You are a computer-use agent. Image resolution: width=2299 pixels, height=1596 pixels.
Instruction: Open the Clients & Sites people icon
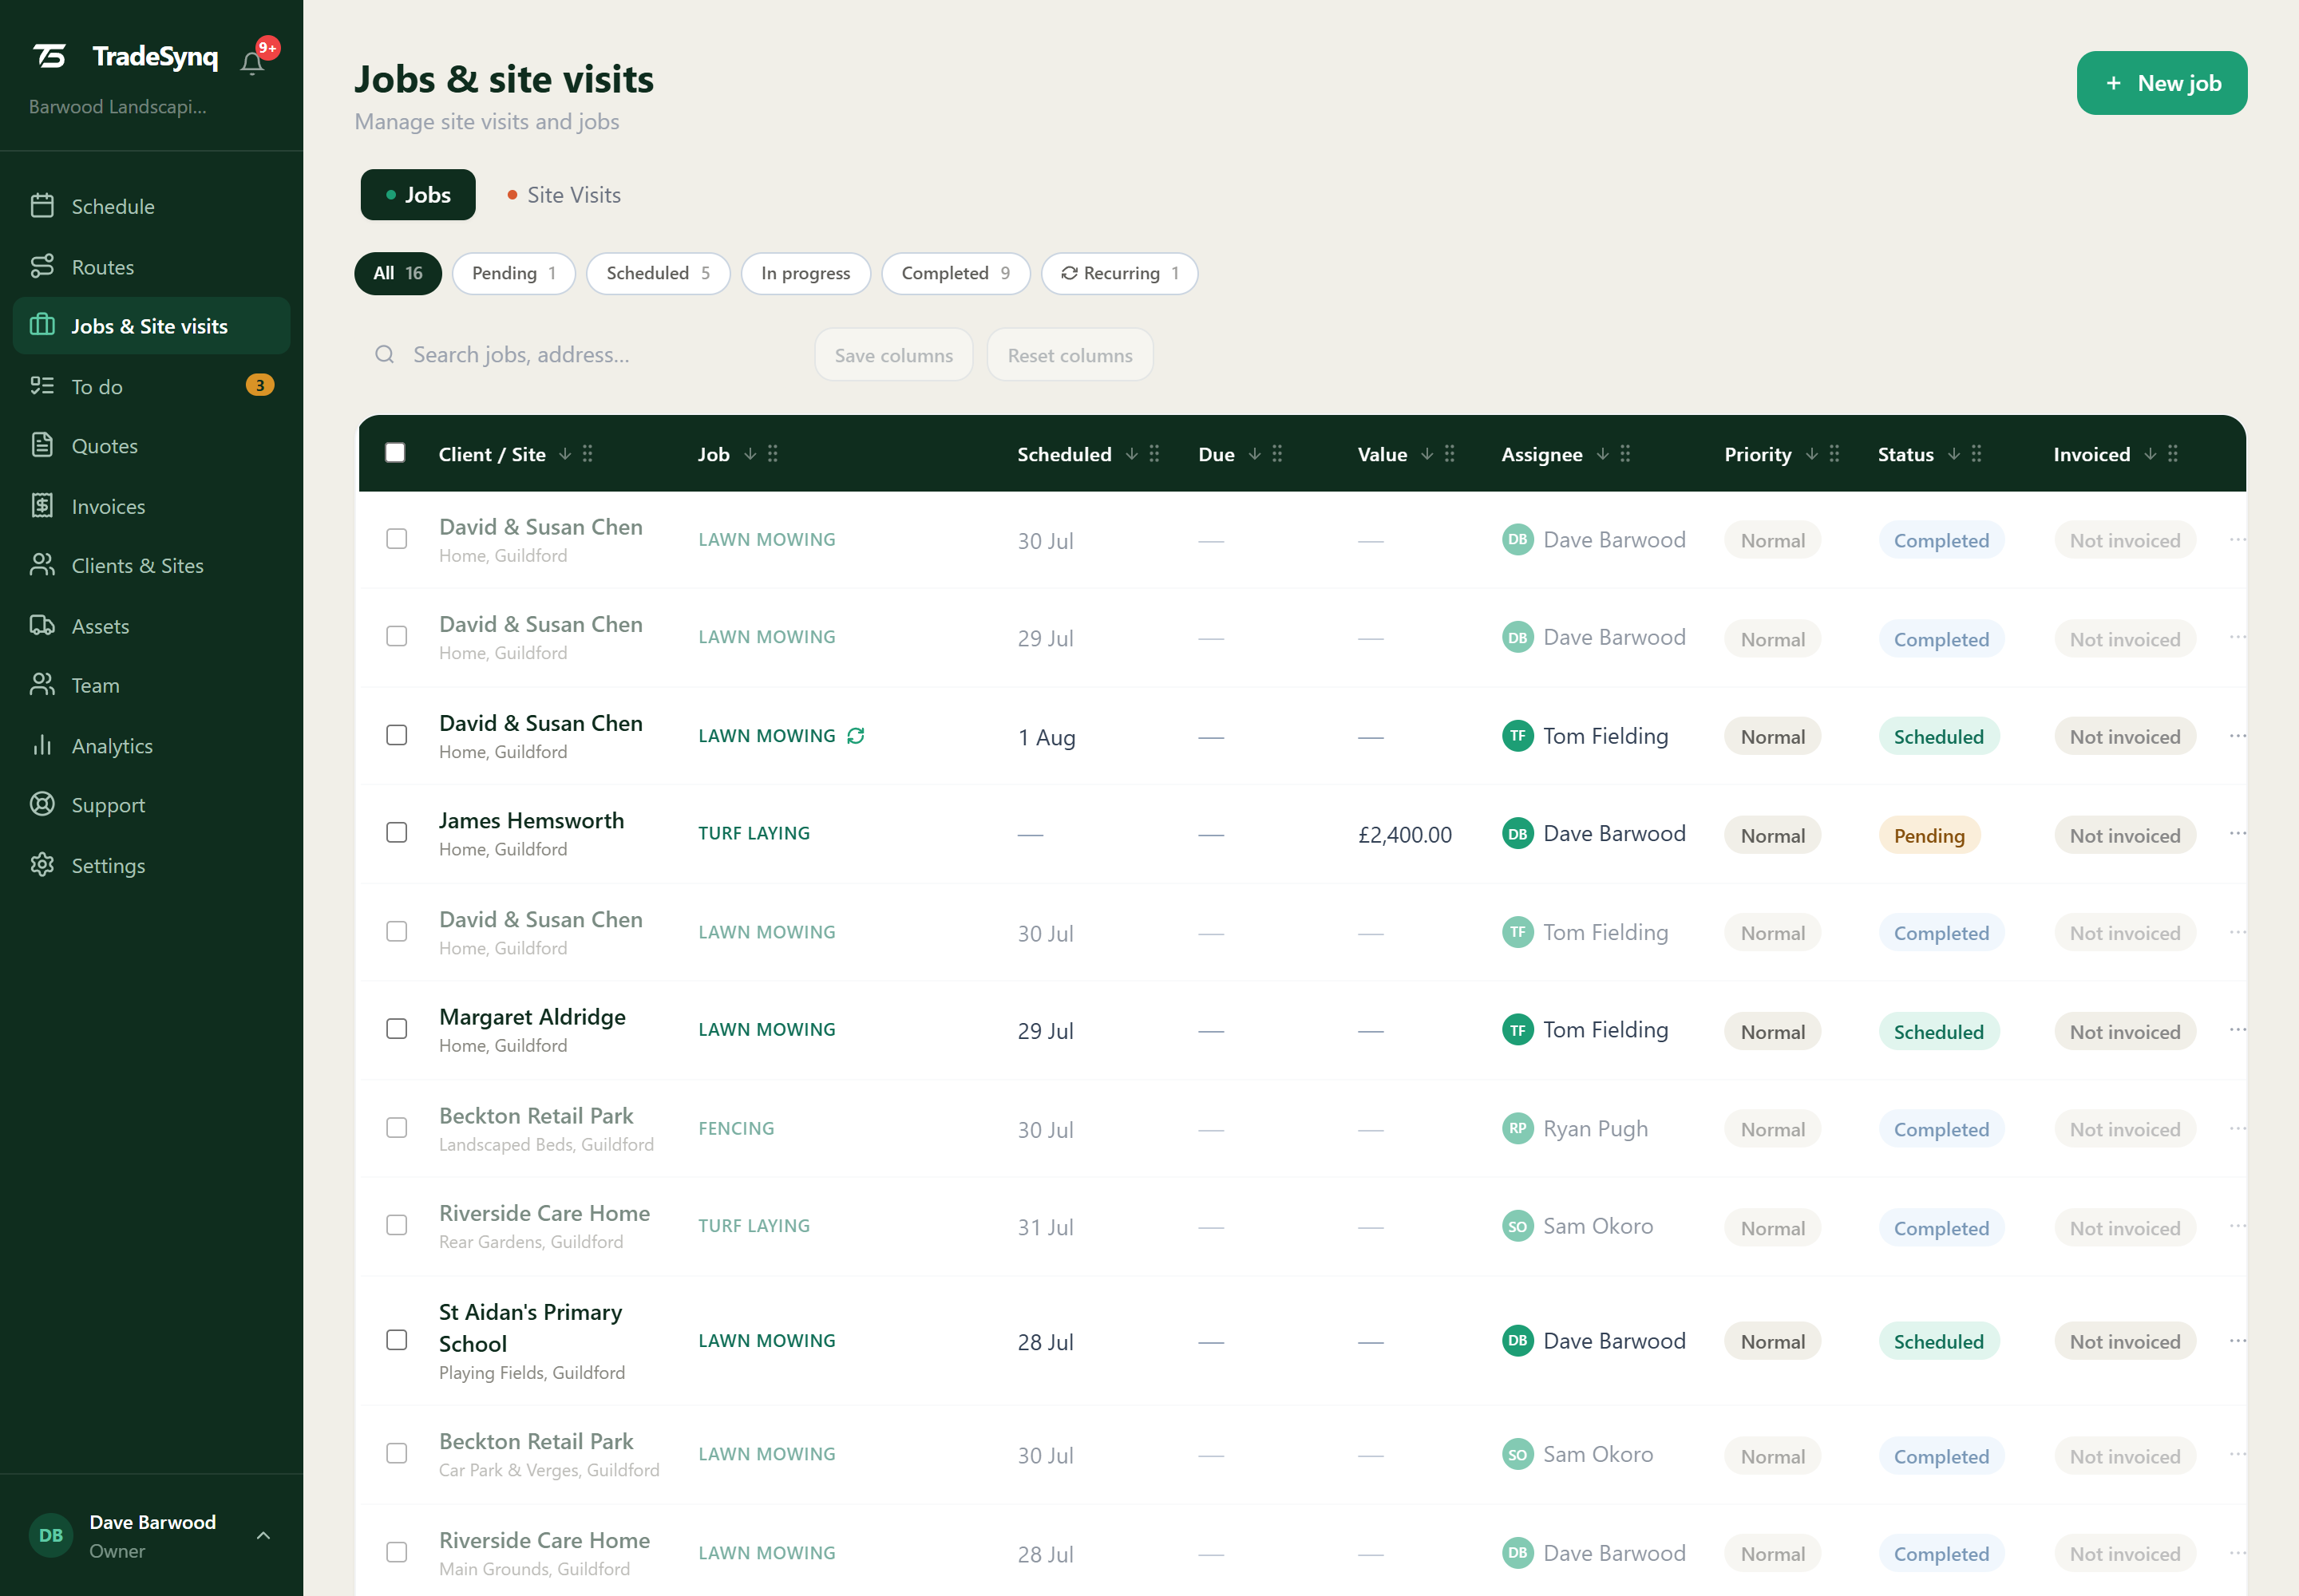pyautogui.click(x=42, y=565)
